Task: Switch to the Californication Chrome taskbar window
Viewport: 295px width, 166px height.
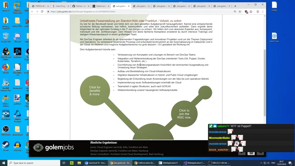Action: click(145, 163)
